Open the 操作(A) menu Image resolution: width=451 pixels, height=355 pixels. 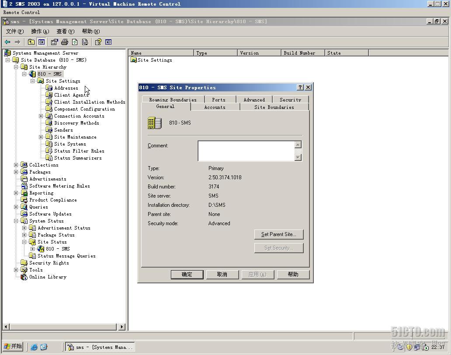click(x=40, y=31)
